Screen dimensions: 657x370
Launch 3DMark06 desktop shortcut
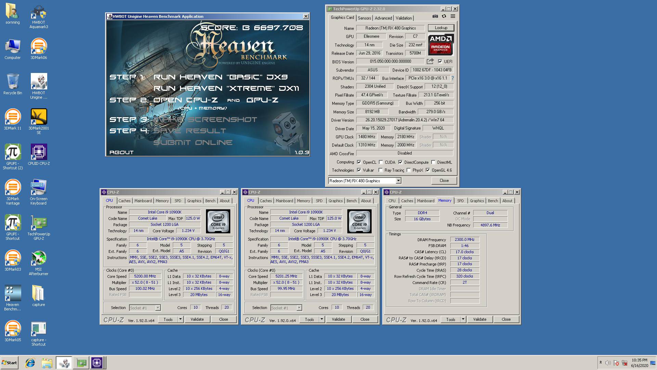[x=39, y=49]
